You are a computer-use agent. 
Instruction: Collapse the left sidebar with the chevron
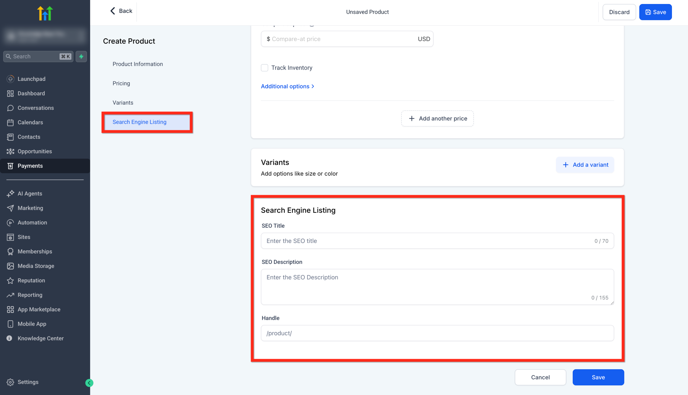pyautogui.click(x=89, y=383)
